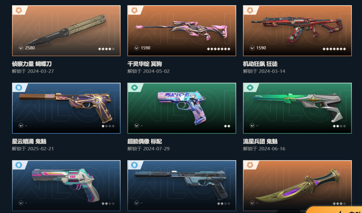This screenshot has width=362, height=213.
Task: Click the VP currency icon on 千灵华绽 冥驹 card
Action: coord(137,48)
